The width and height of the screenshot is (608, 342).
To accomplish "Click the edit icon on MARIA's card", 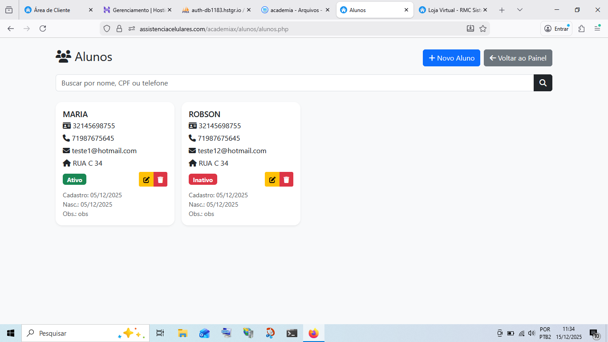I will pyautogui.click(x=146, y=179).
